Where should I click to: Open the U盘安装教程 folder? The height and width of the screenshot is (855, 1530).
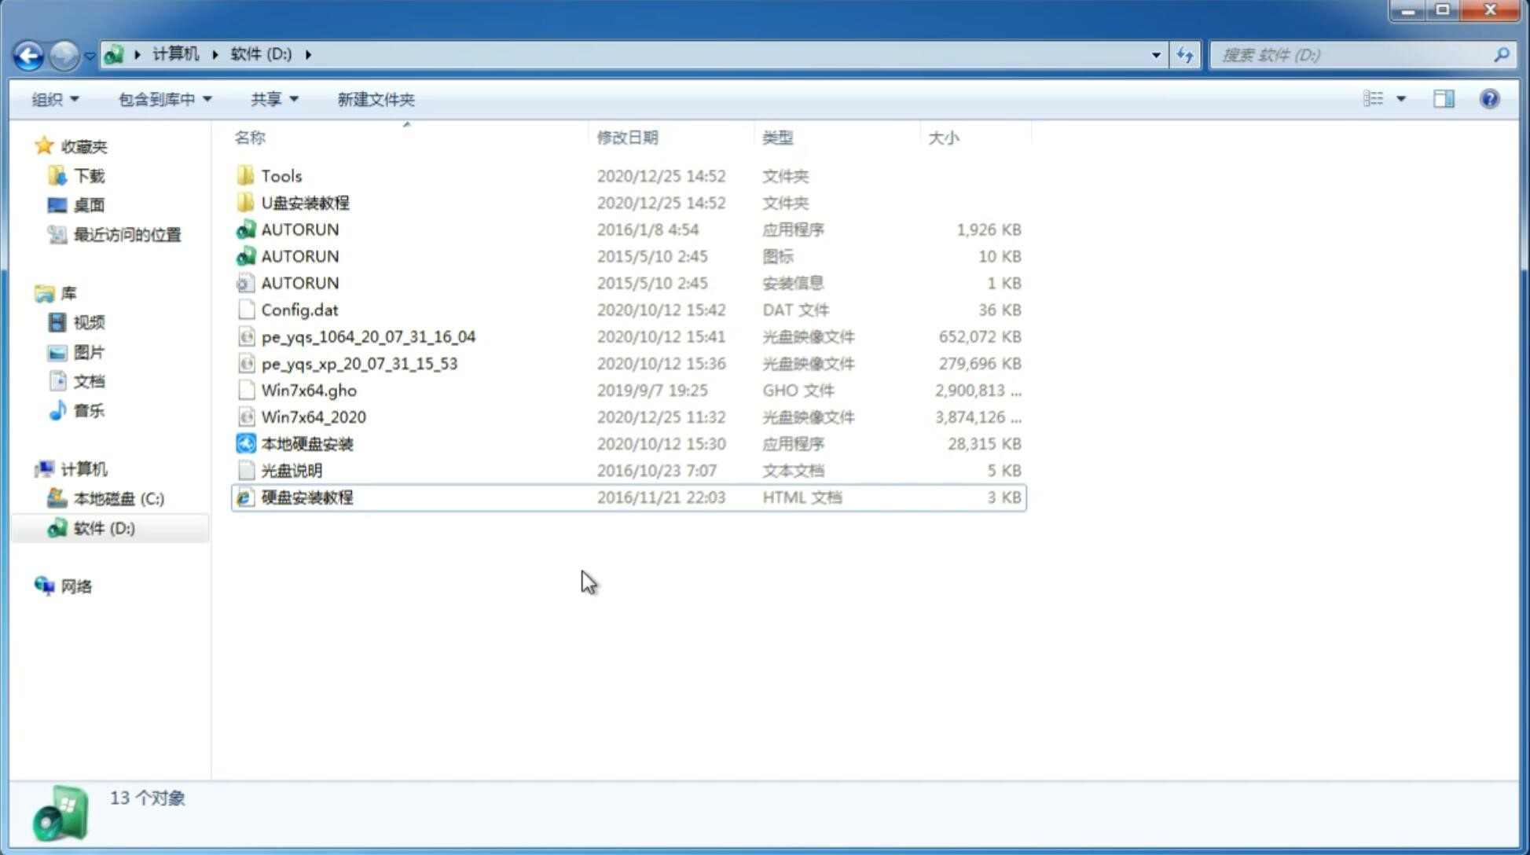[x=305, y=203]
